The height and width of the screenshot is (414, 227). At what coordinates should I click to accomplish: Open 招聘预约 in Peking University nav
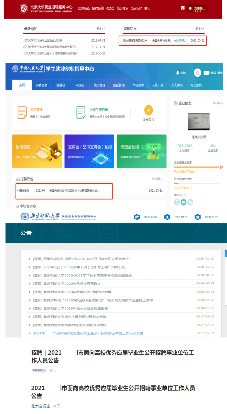click(x=98, y=8)
